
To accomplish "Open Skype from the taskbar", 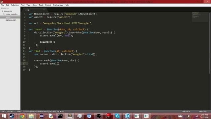I will coord(117,116).
